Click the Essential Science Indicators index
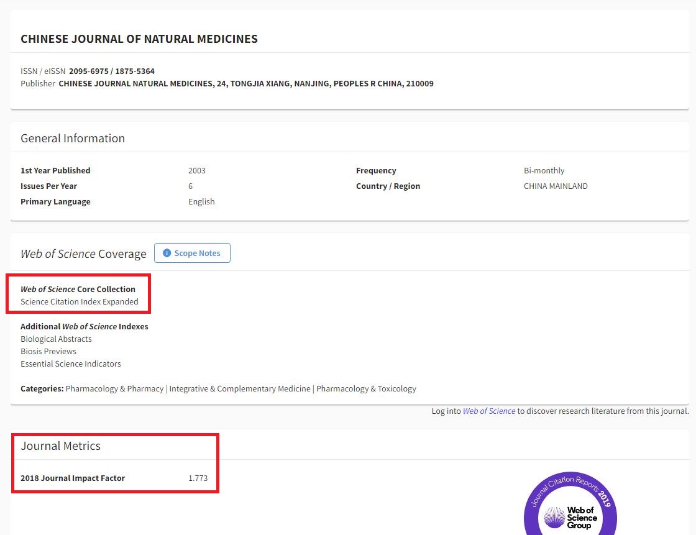This screenshot has width=696, height=535. (71, 364)
